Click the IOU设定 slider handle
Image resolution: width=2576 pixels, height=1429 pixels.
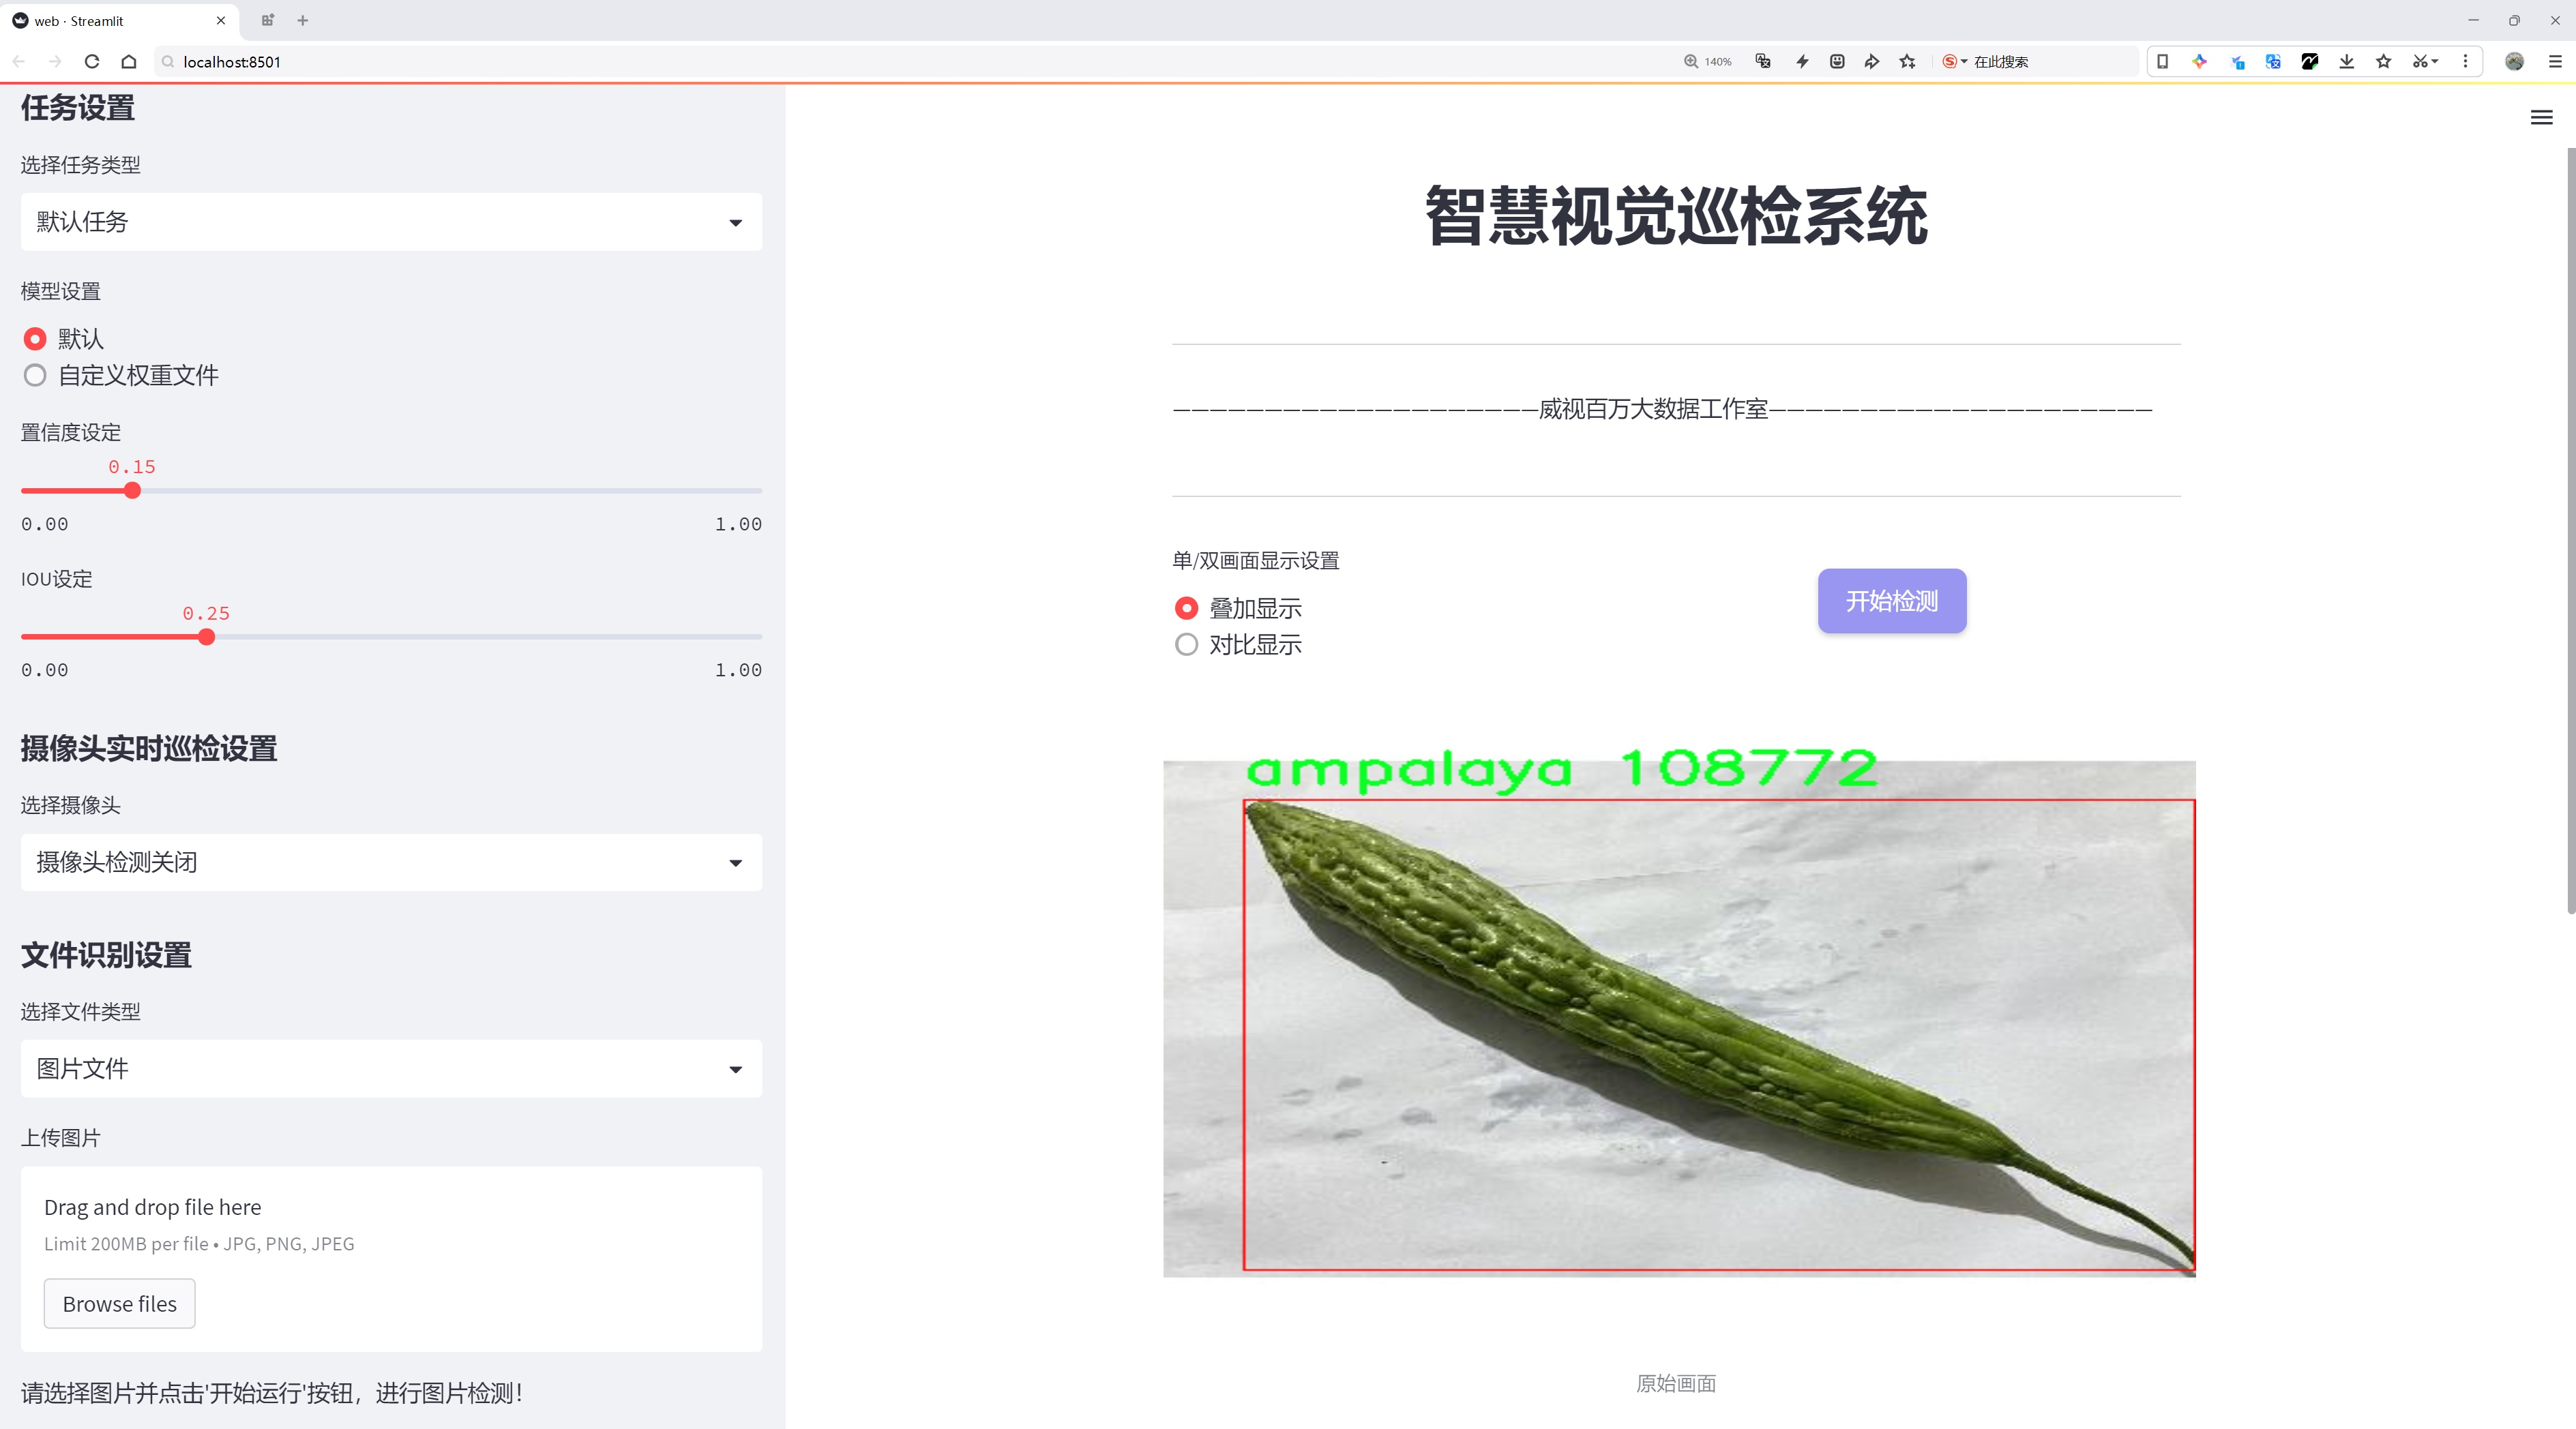tap(206, 637)
